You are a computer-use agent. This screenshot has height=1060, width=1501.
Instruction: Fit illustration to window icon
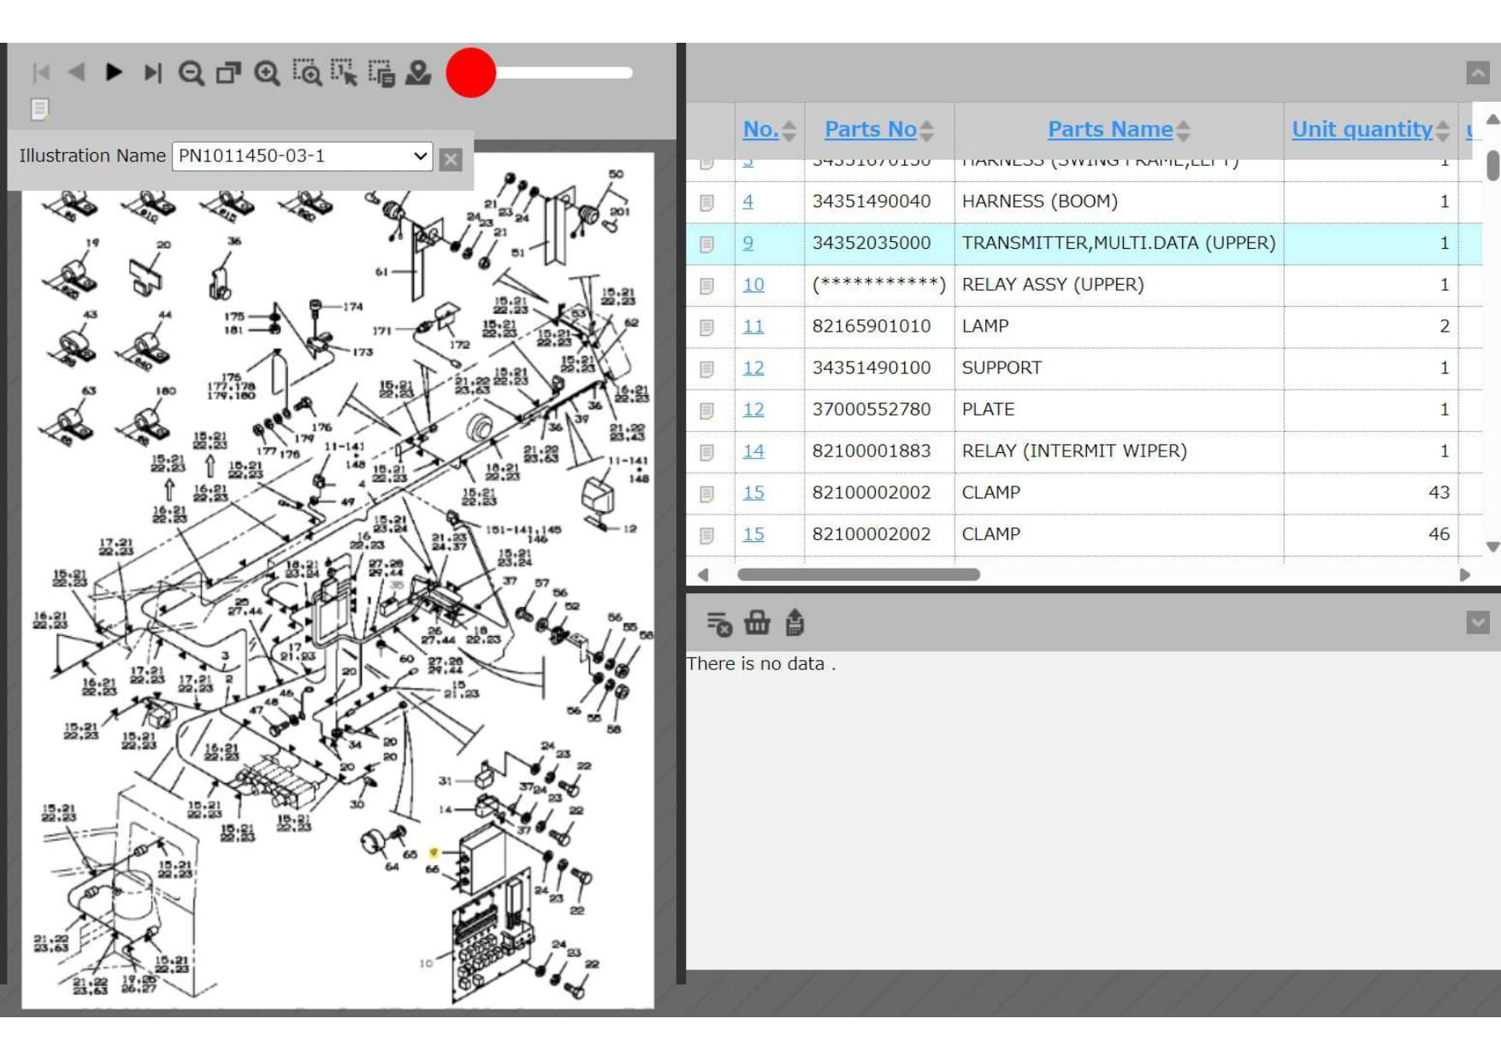click(228, 73)
